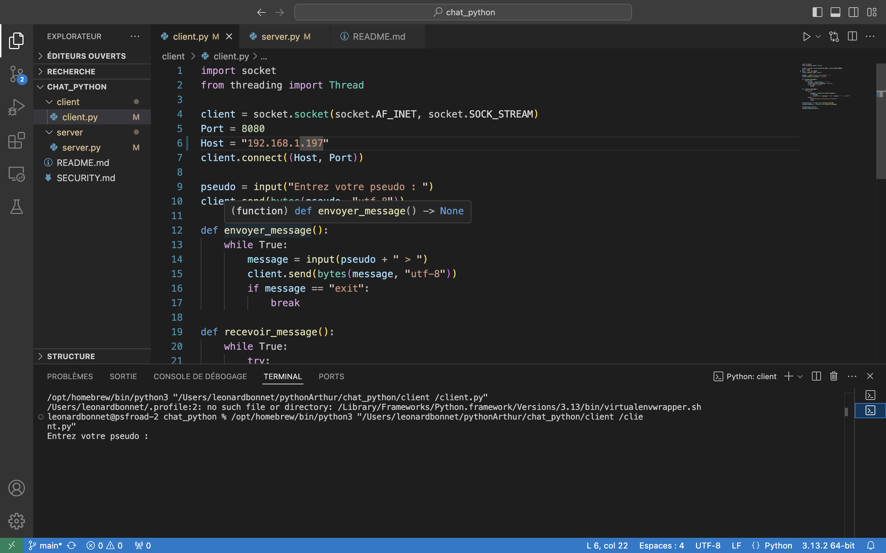The height and width of the screenshot is (553, 886).
Task: Click client in the breadcrumb path
Action: [x=173, y=56]
